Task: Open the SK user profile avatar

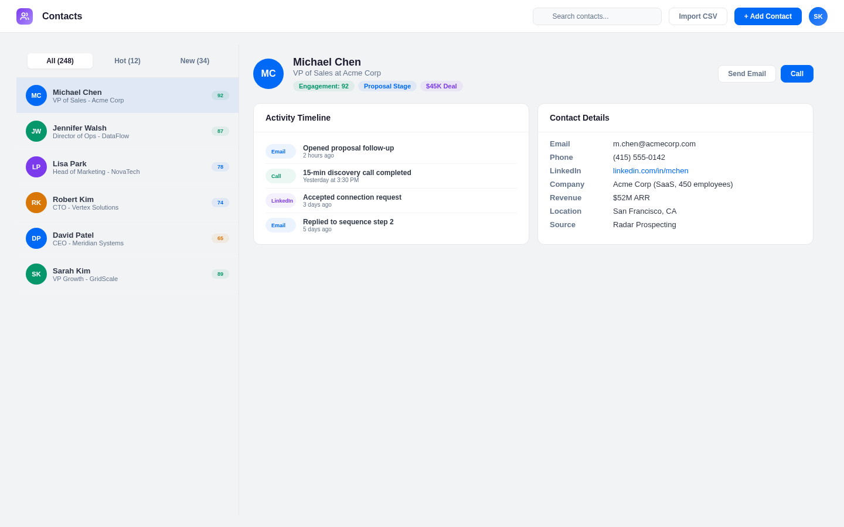Action: point(818,16)
